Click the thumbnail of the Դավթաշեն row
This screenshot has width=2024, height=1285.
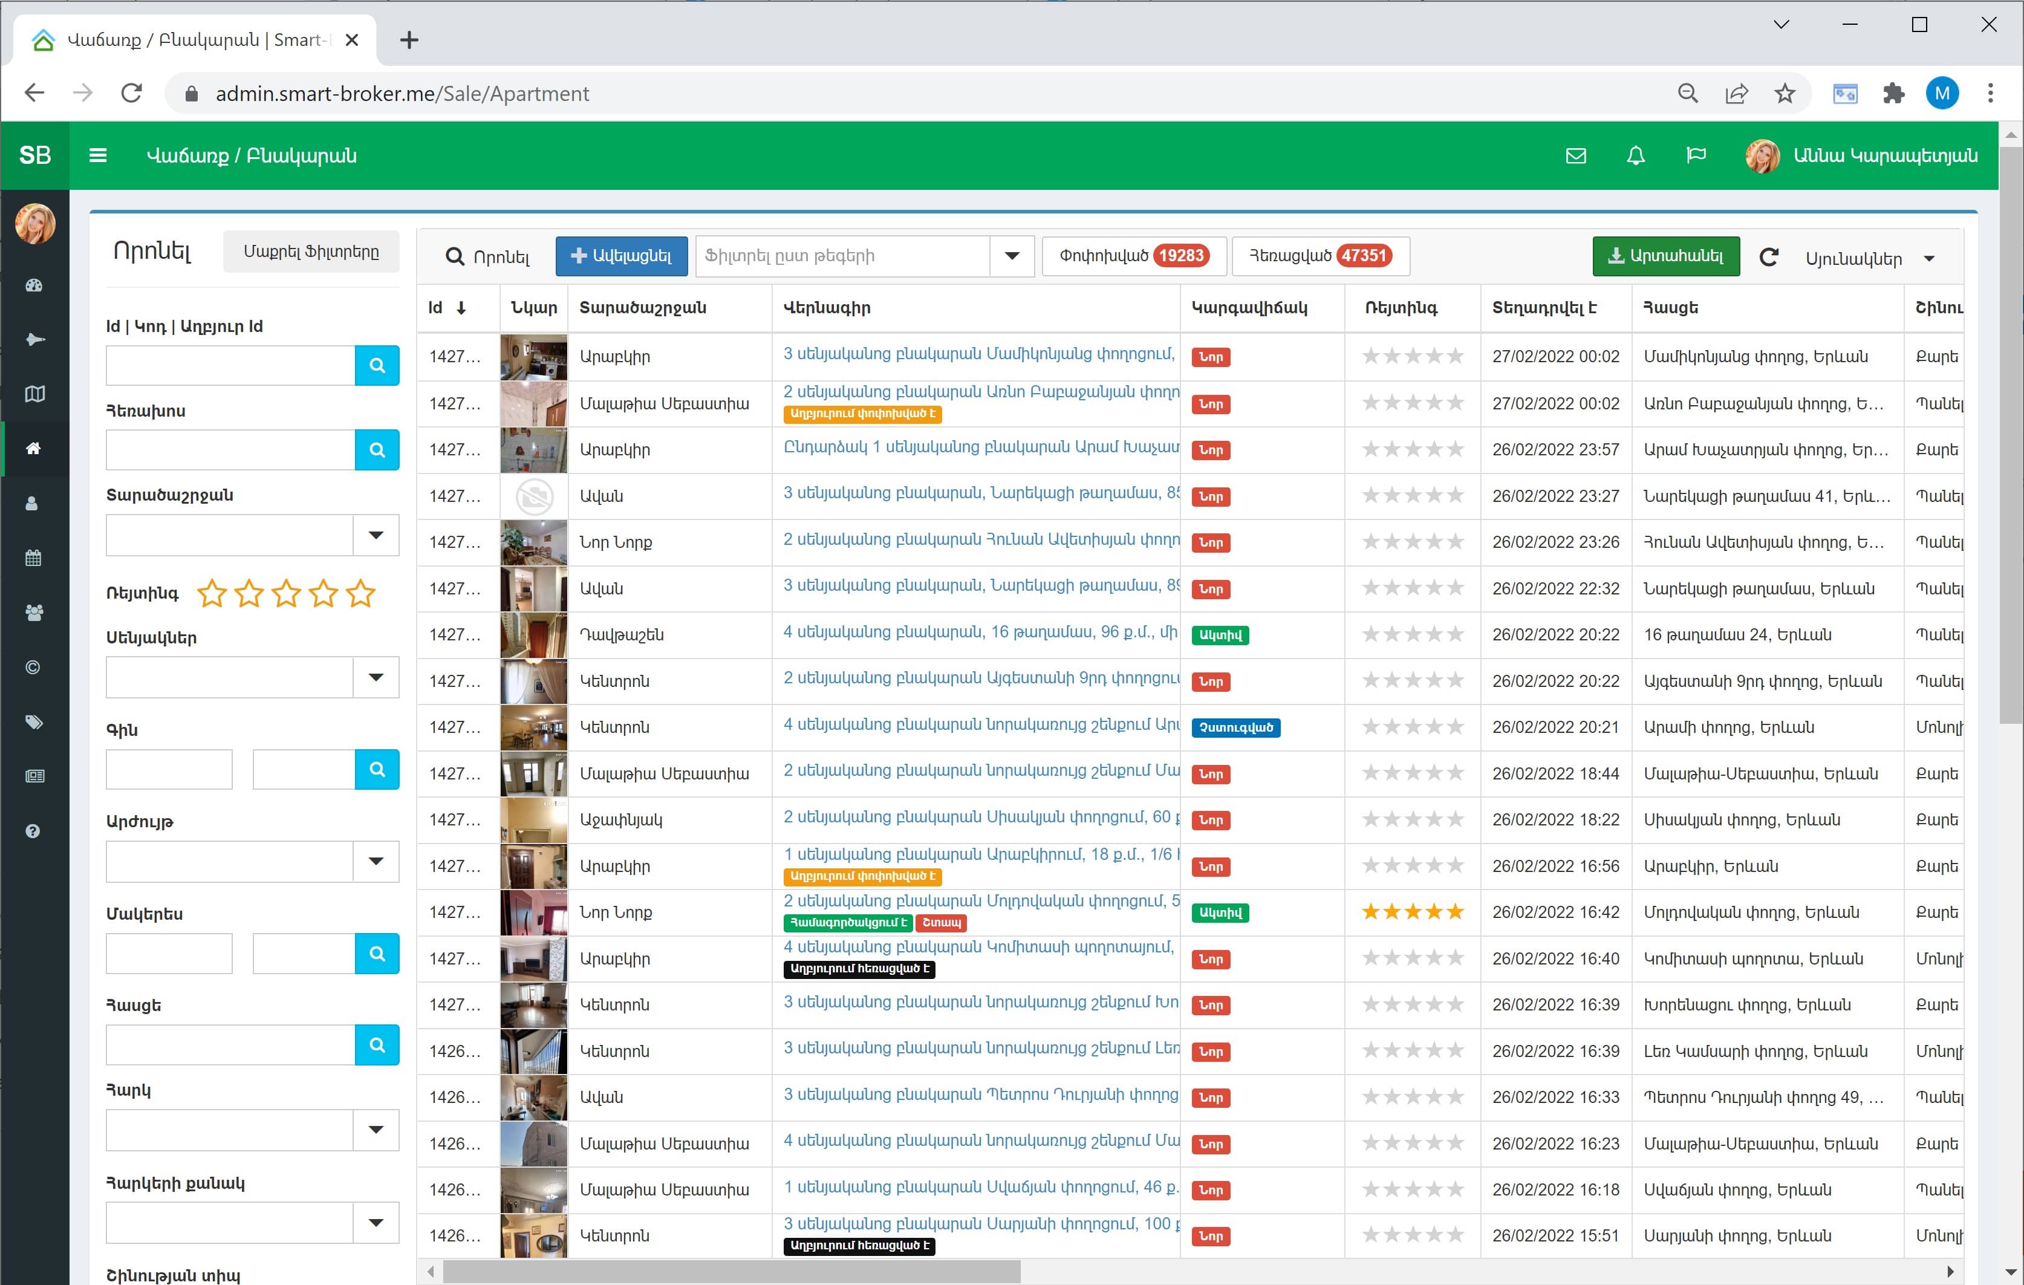coord(534,636)
